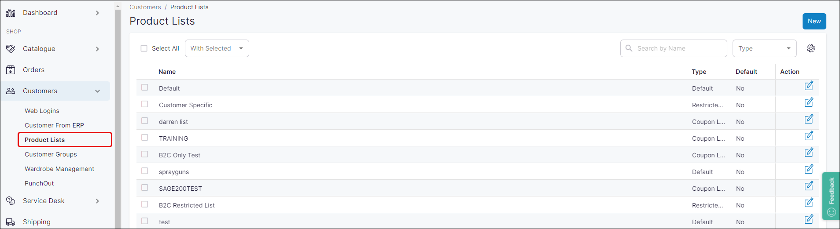Open edit for TRAINING list
This screenshot has width=840, height=229.
tap(809, 136)
